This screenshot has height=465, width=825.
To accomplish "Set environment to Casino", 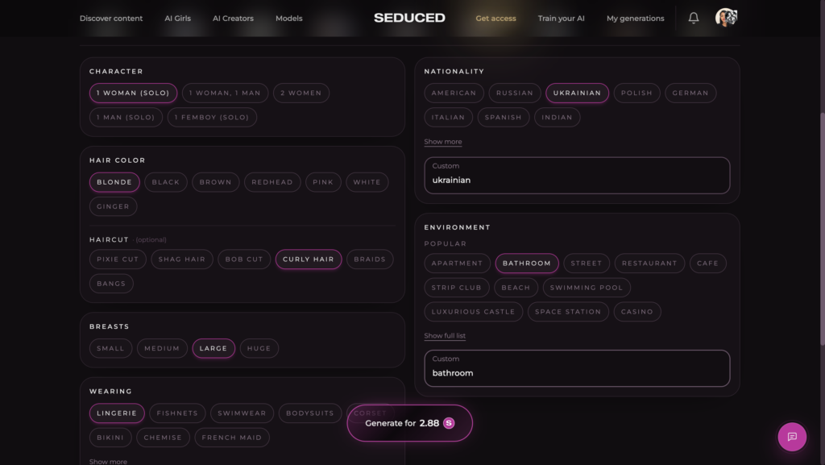I will coord(636,312).
